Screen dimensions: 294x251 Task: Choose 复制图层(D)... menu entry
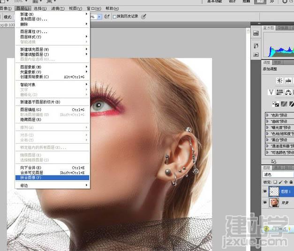pyautogui.click(x=52, y=19)
